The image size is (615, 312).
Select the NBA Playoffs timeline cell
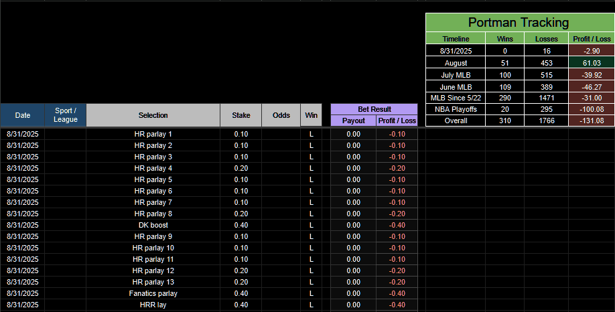pos(456,109)
